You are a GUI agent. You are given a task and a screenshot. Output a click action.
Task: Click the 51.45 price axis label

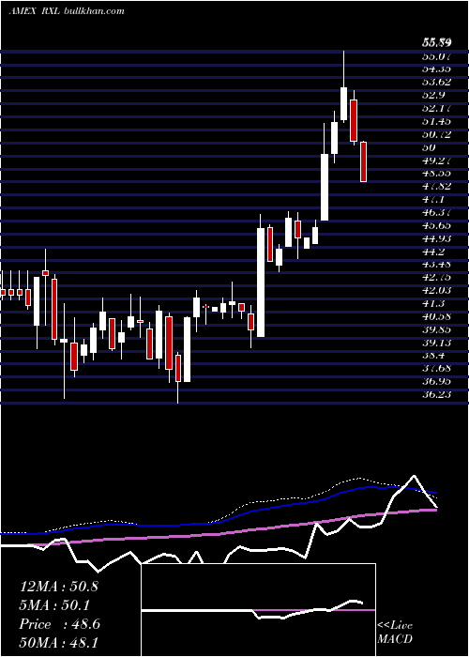[435, 121]
